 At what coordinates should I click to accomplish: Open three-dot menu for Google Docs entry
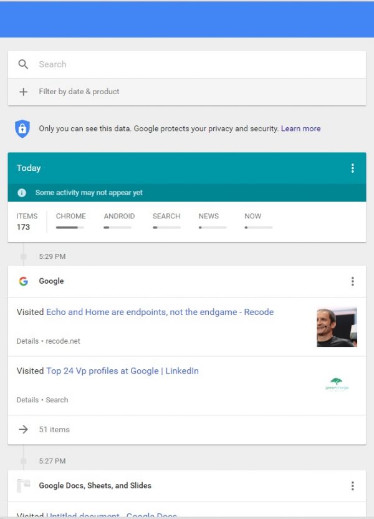[x=353, y=486]
